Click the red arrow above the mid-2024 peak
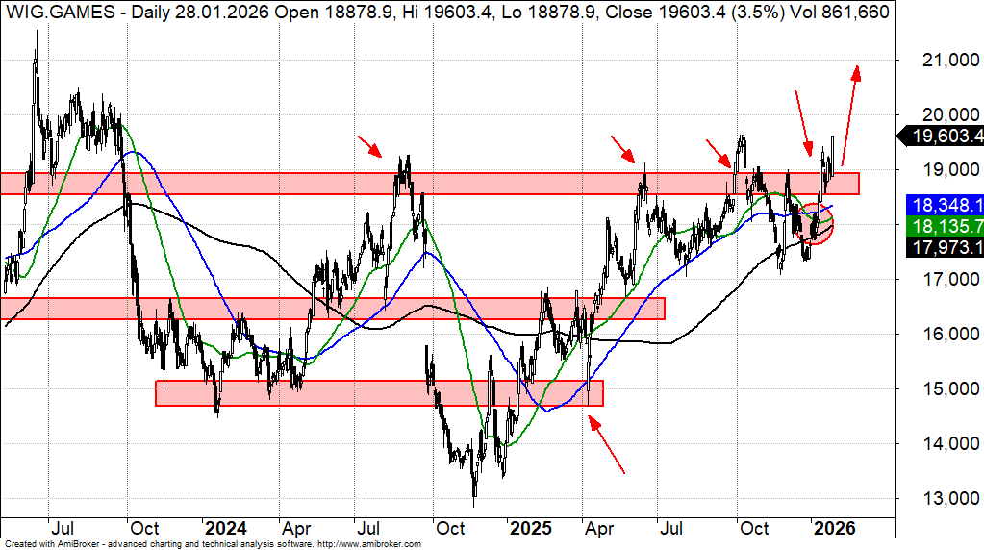Image resolution: width=984 pixels, height=550 pixels. tap(370, 145)
